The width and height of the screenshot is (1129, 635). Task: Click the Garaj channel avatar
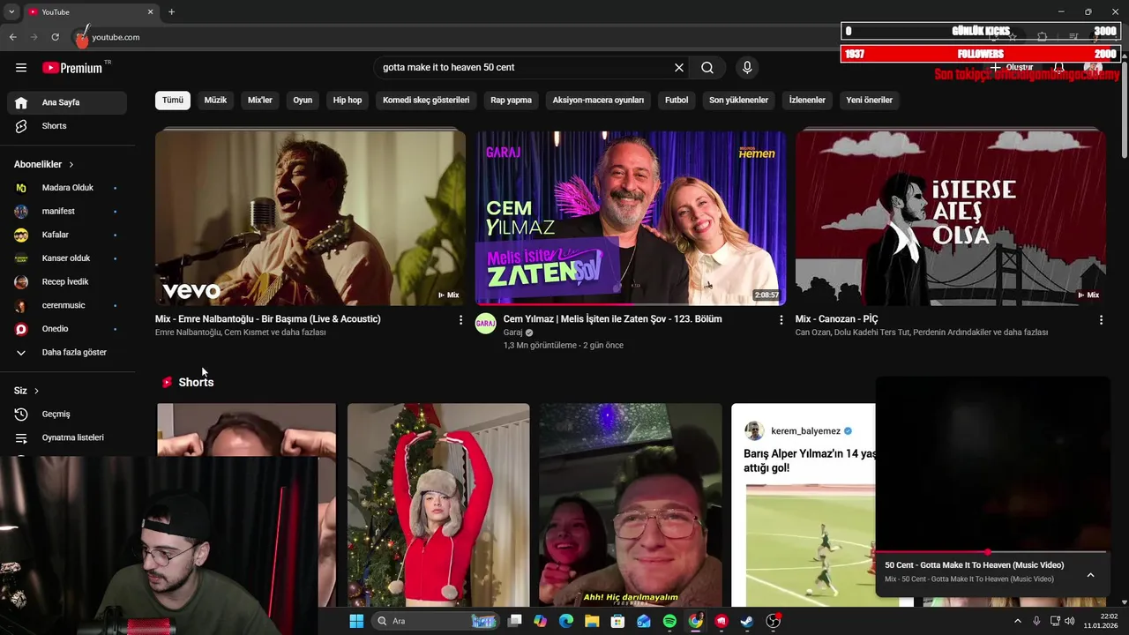[x=486, y=324]
